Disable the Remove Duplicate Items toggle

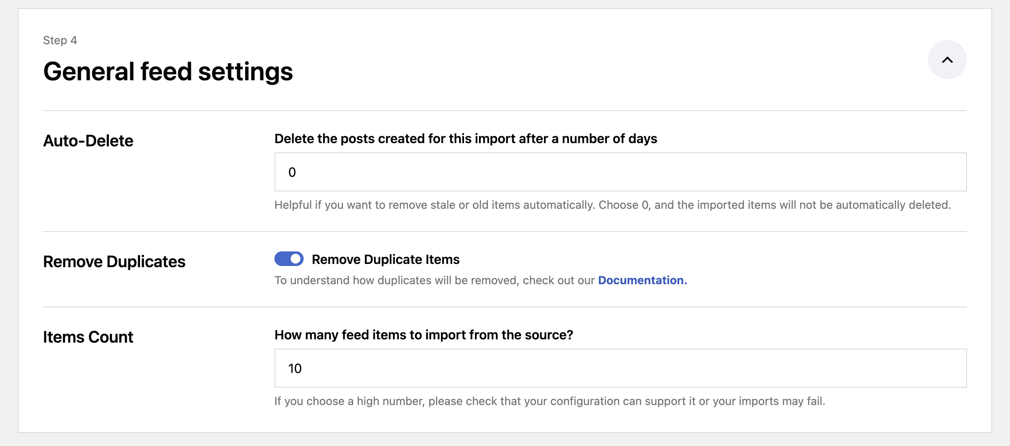(289, 259)
